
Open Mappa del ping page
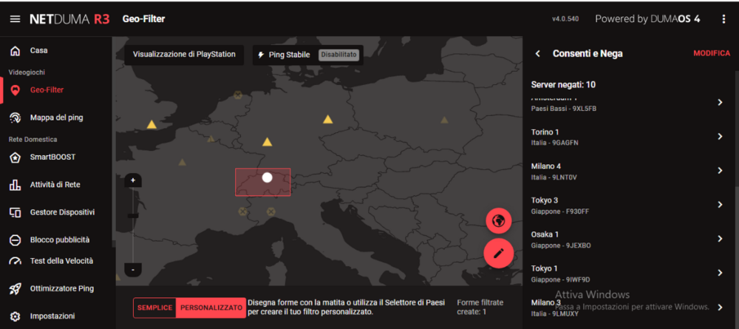57,118
